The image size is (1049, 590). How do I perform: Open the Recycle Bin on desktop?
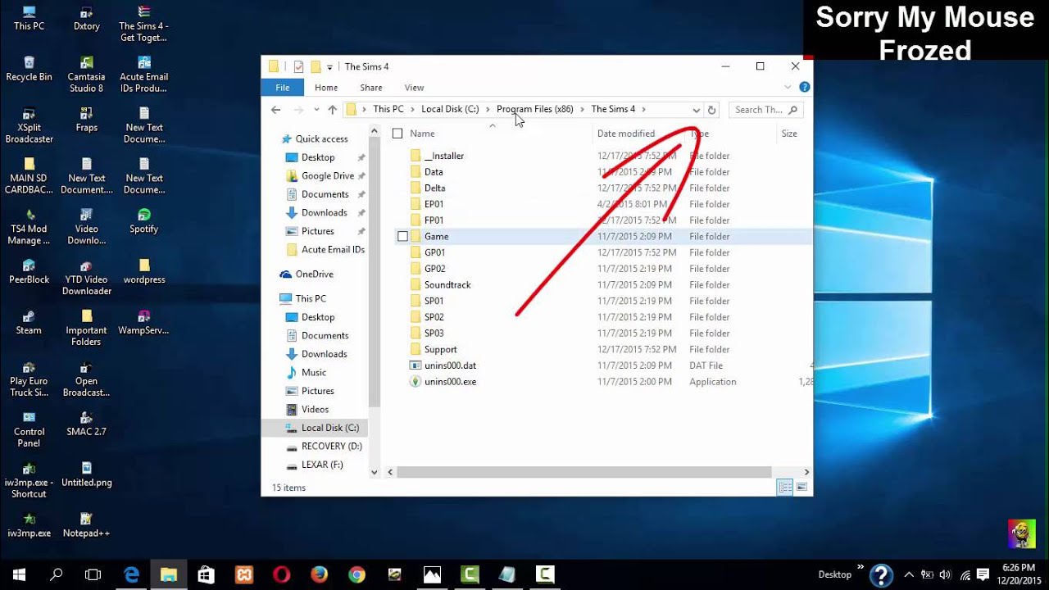[x=29, y=68]
